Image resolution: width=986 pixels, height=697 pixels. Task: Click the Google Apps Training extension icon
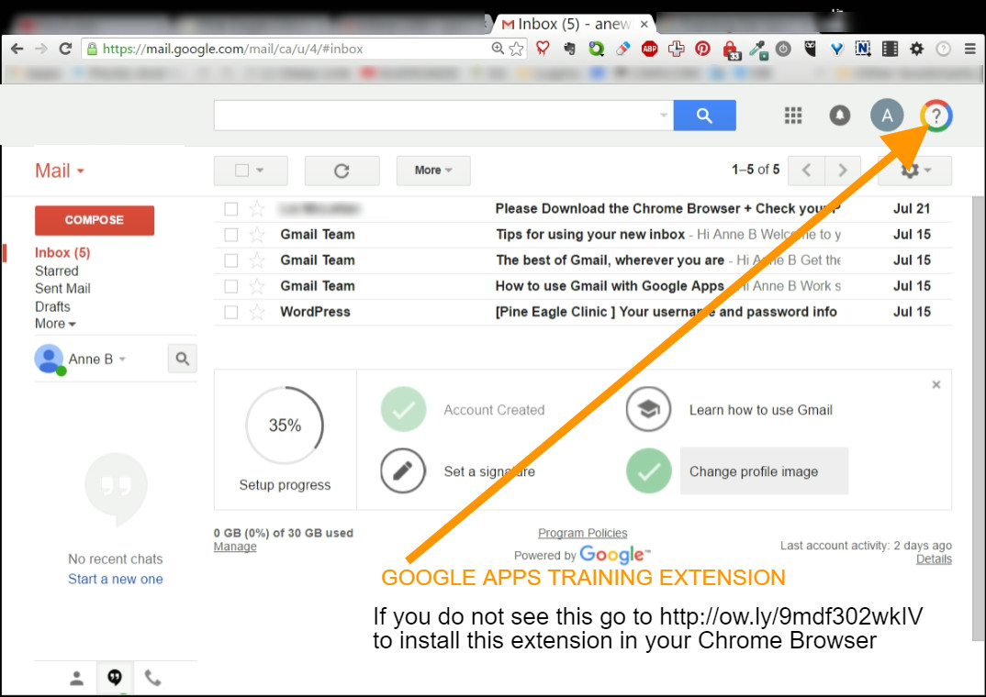click(x=936, y=116)
